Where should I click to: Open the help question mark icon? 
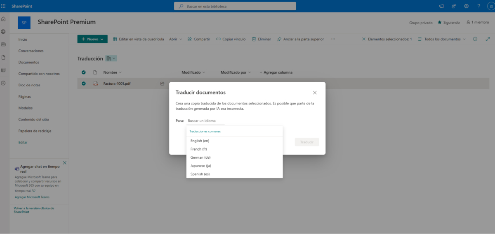pos(478,6)
